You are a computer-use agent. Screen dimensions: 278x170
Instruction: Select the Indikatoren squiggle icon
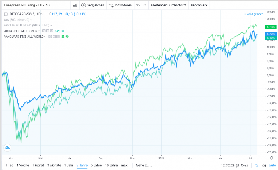(111, 5)
